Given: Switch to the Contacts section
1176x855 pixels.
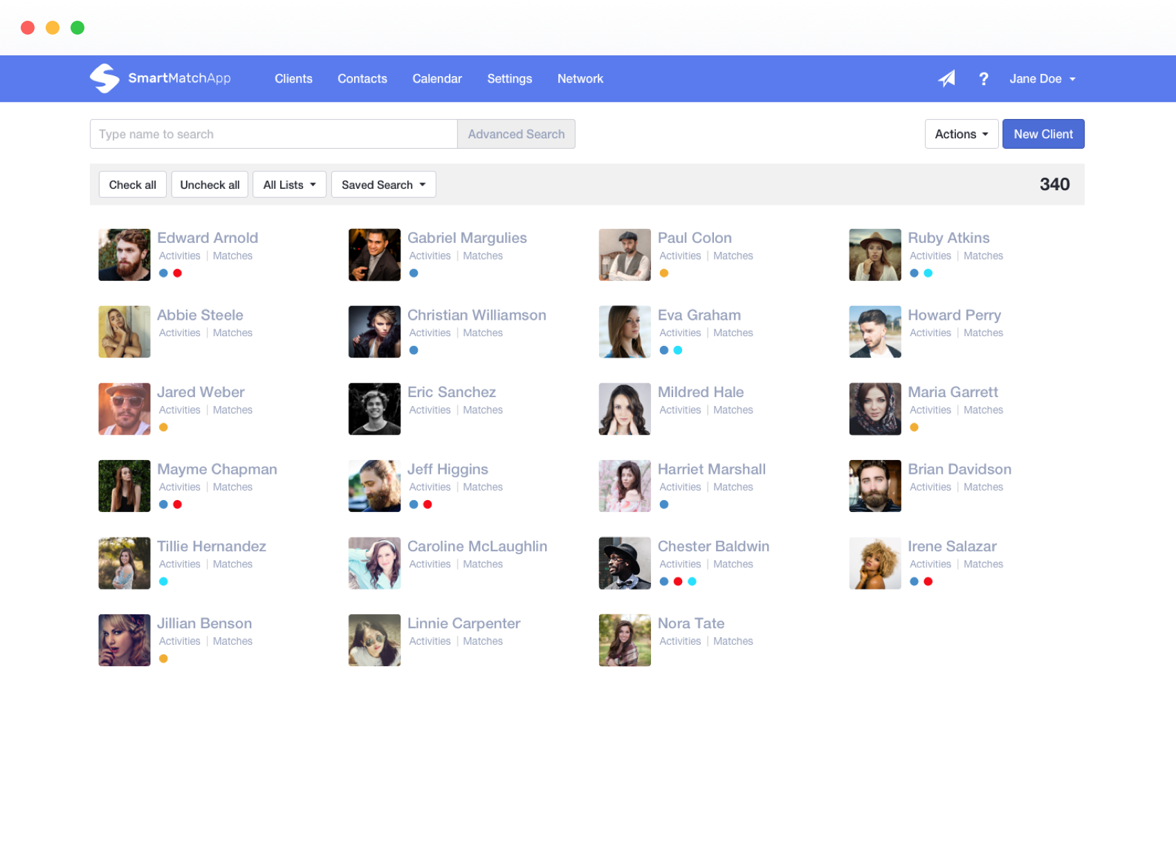Looking at the screenshot, I should point(362,79).
